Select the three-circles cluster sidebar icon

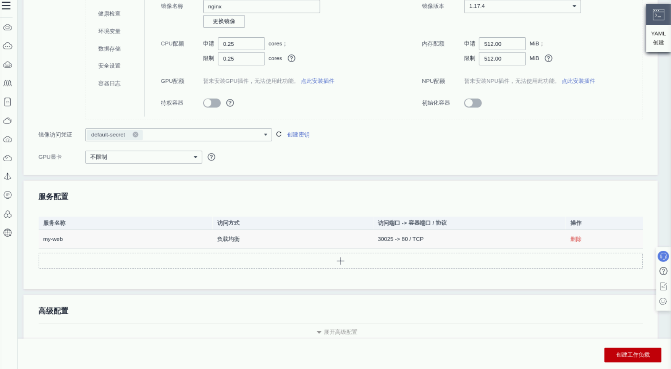[x=8, y=214]
